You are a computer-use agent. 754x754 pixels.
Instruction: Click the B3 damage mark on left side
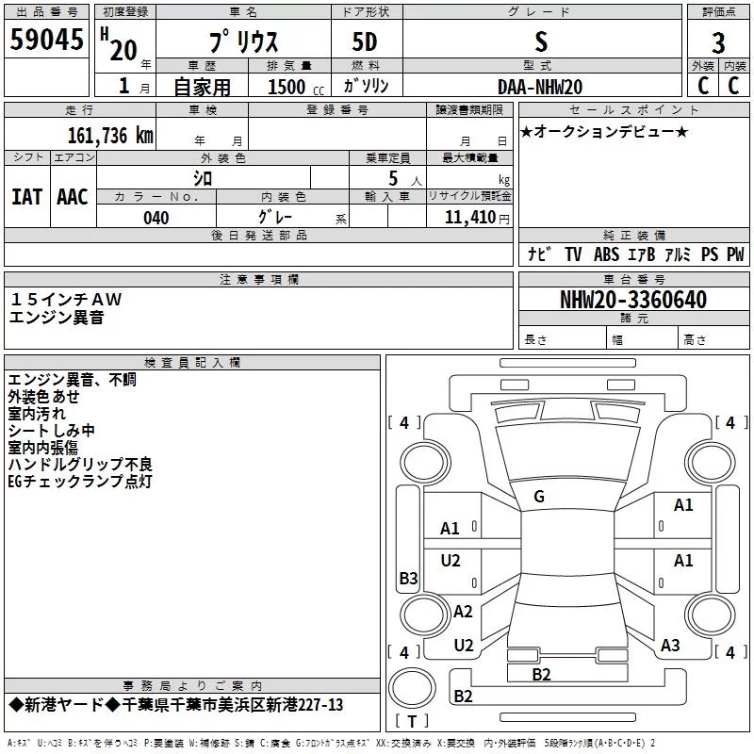tap(409, 578)
